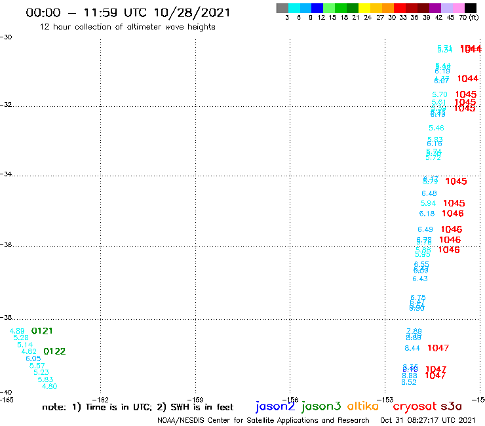
Task: Click the latitude axis label '-36'
Action: pos(6,245)
